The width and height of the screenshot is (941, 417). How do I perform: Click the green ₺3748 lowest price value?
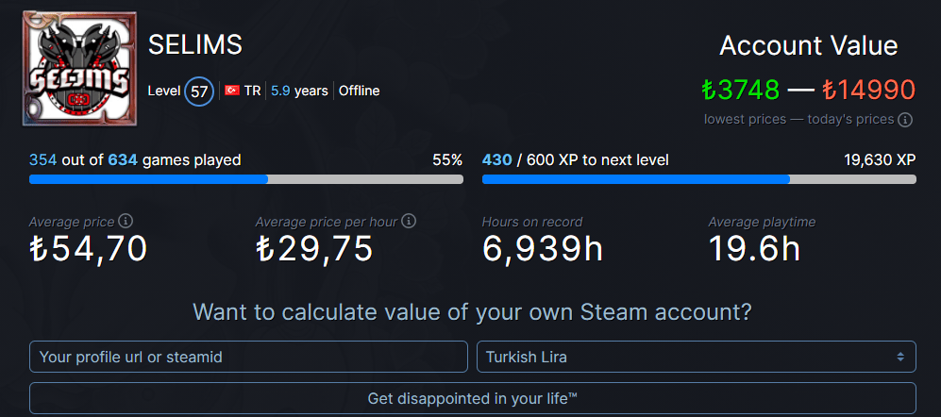740,90
